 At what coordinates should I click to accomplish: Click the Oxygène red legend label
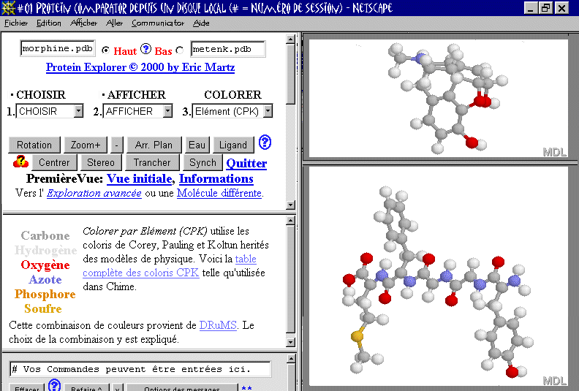pyautogui.click(x=45, y=265)
